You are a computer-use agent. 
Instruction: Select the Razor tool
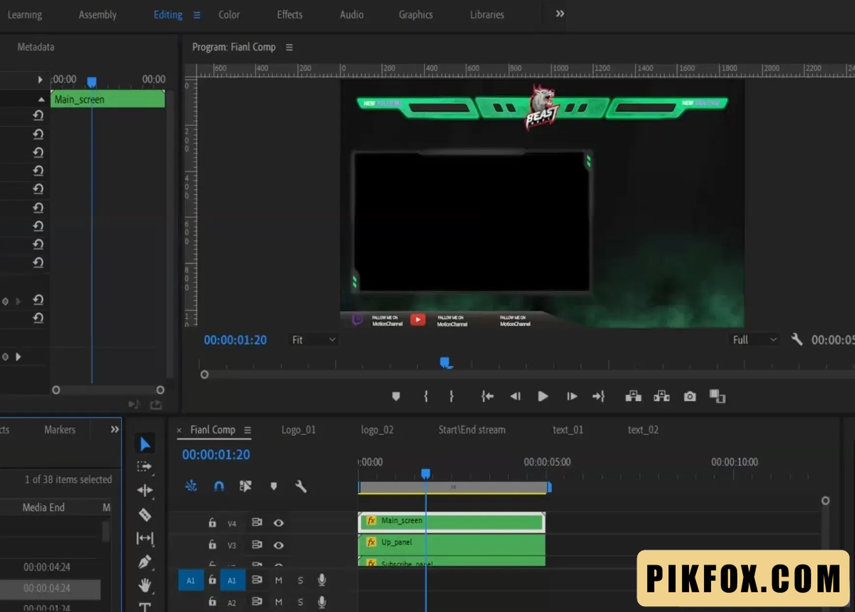(145, 514)
